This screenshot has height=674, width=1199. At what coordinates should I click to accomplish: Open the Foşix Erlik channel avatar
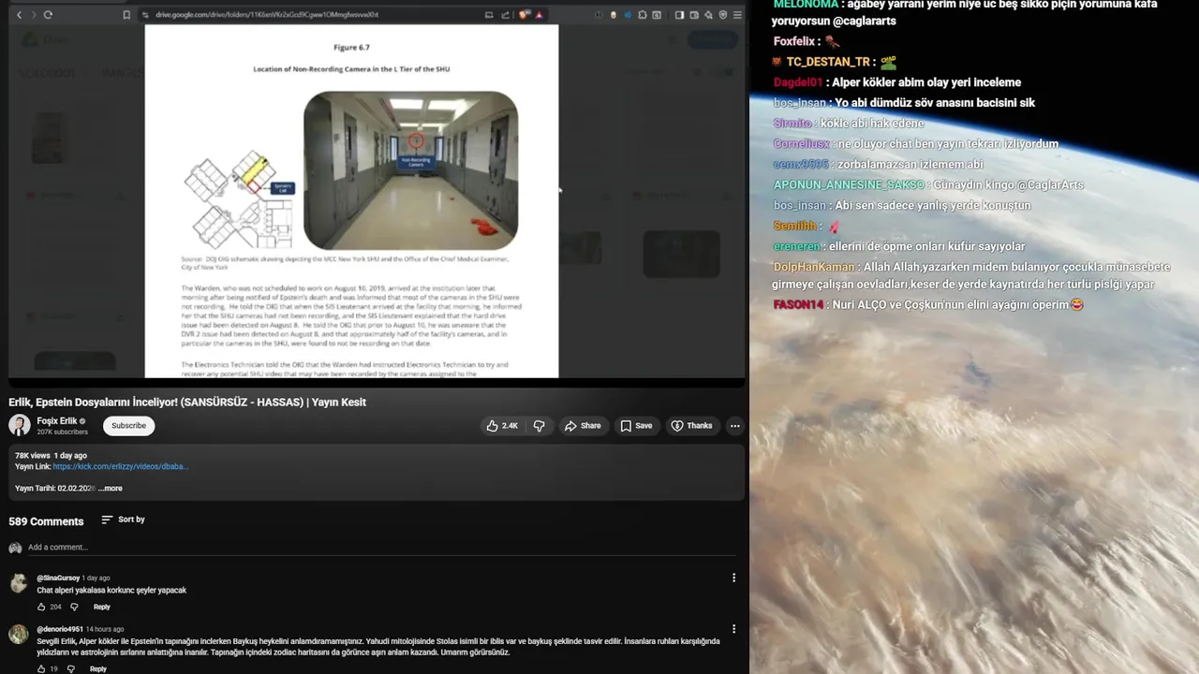pyautogui.click(x=20, y=426)
